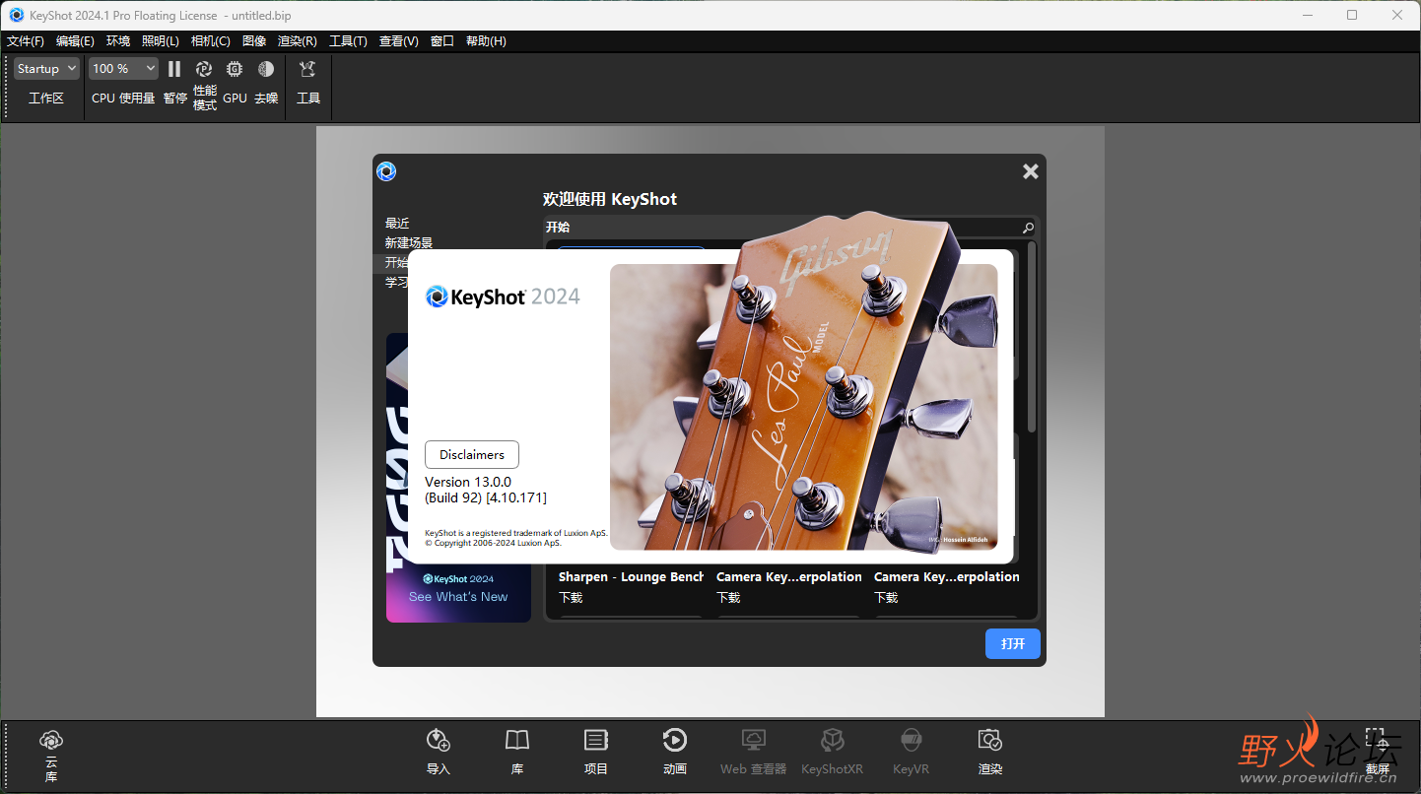Open the 图像 menu
1421x794 pixels.
254,41
